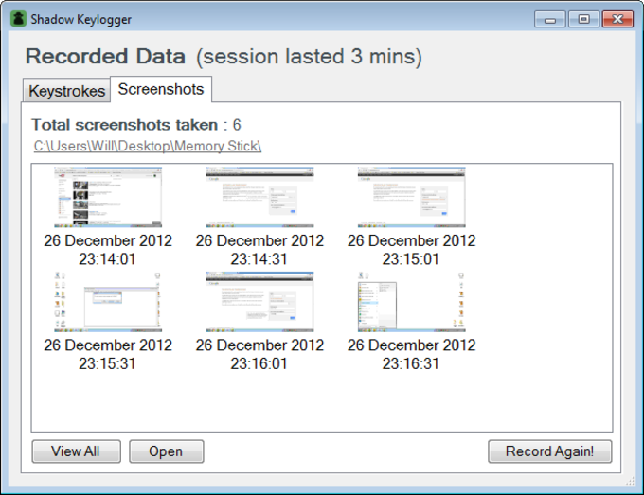Select the 23:14:31 screenshot thumbnail
Image resolution: width=644 pixels, height=495 pixels.
pyautogui.click(x=259, y=197)
